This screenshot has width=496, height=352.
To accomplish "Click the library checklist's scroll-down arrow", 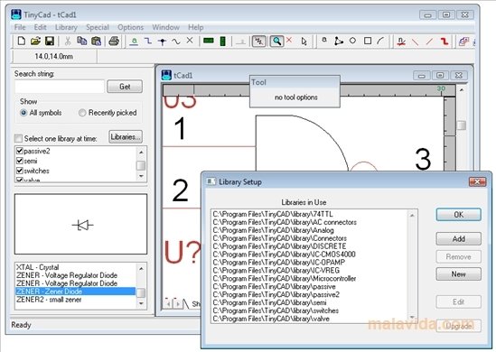I will 141,176.
